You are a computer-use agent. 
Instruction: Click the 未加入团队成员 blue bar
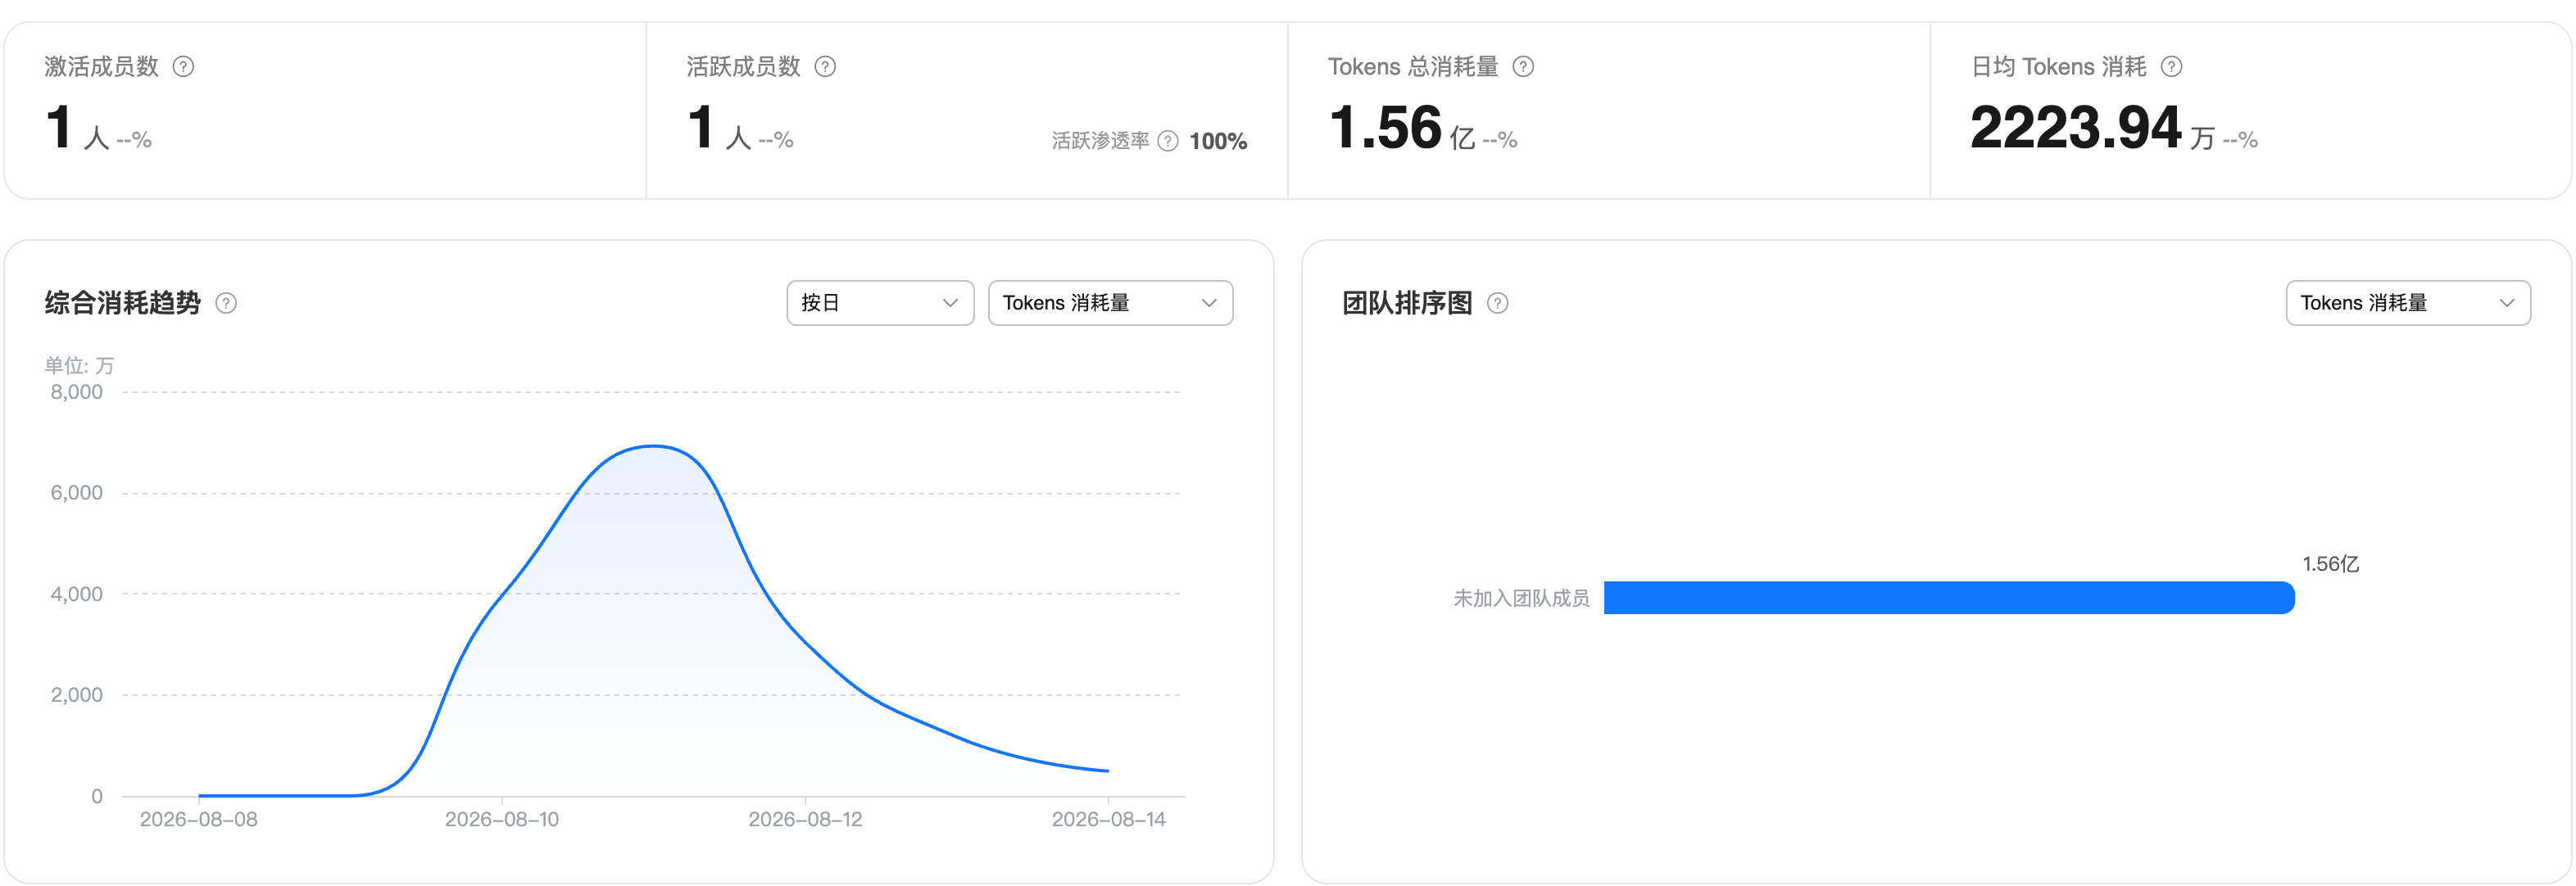click(1949, 599)
